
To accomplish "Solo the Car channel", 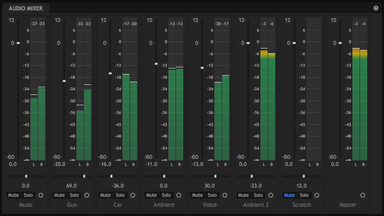I will [x=120, y=195].
